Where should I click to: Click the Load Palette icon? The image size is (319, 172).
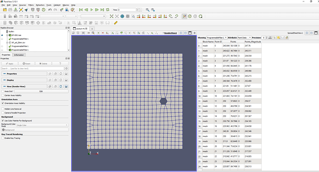click(x=73, y=10)
